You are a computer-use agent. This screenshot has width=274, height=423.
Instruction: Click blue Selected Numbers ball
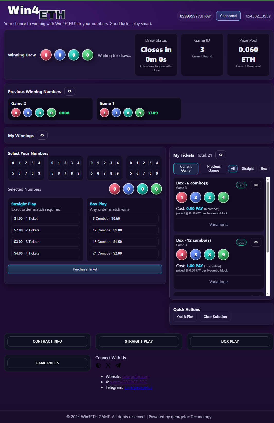tap(129, 189)
